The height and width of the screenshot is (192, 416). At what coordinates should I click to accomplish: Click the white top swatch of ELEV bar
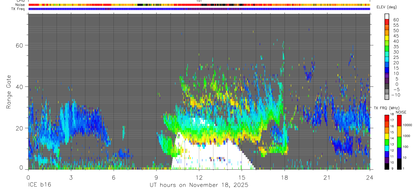[387, 16]
